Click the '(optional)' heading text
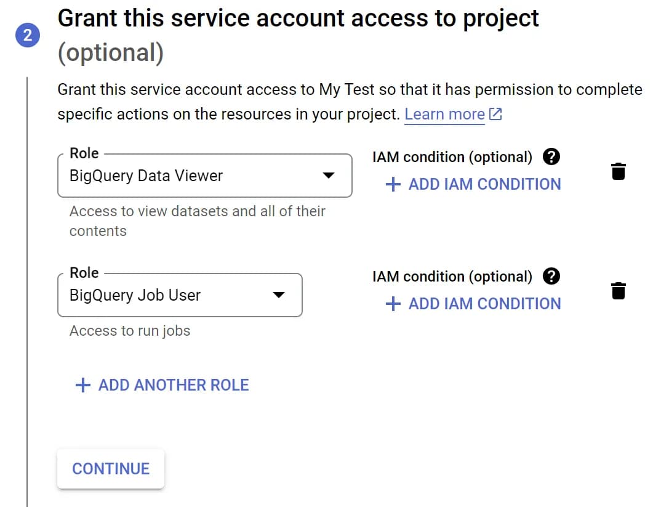Screen dimensions: 661x507 (x=110, y=53)
